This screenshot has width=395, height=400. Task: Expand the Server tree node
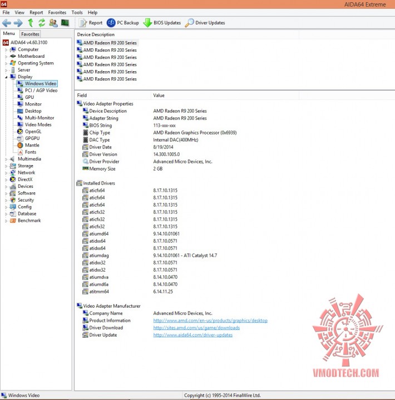click(x=6, y=70)
